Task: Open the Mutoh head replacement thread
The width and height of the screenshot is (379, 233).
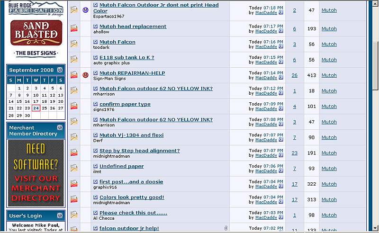Action: [x=133, y=27]
